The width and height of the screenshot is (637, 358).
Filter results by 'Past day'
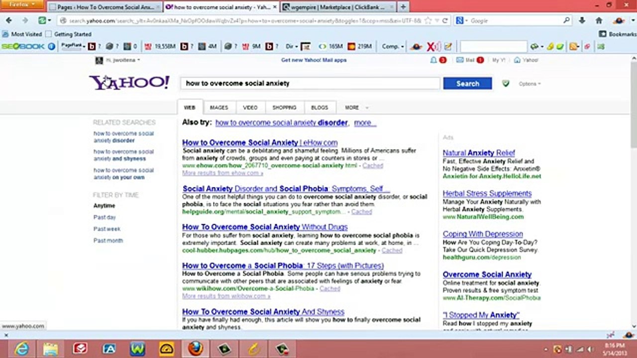[105, 217]
